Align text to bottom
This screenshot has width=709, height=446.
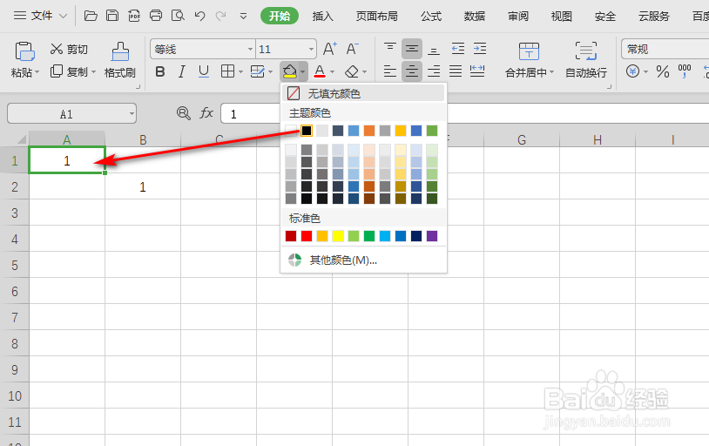pyautogui.click(x=434, y=49)
